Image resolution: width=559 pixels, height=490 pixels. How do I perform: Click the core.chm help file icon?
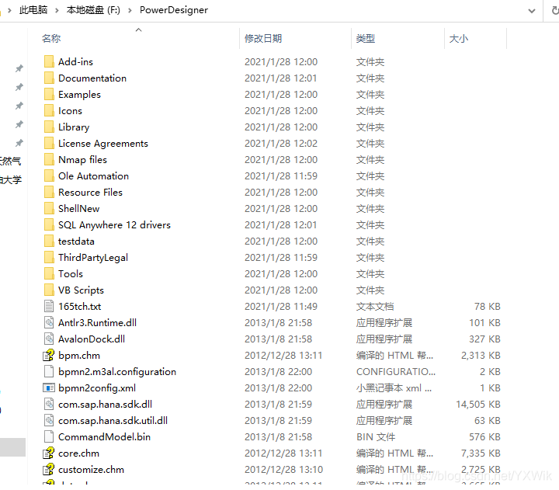pos(49,454)
